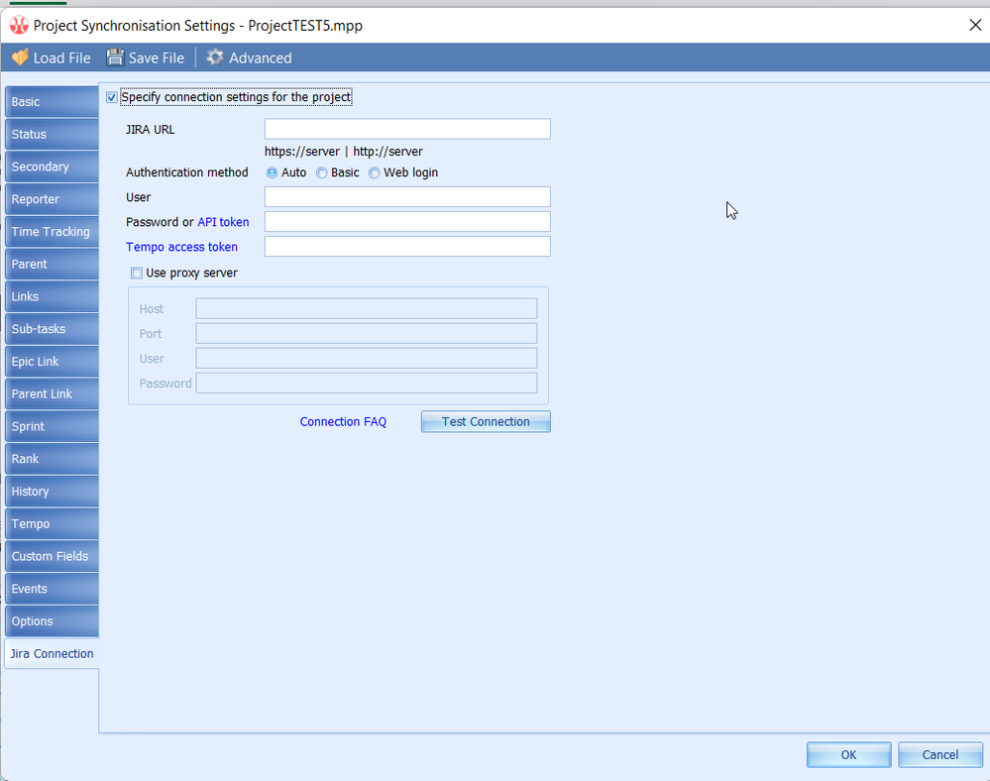Open the Custom Fields tab
990x781 pixels.
point(52,556)
